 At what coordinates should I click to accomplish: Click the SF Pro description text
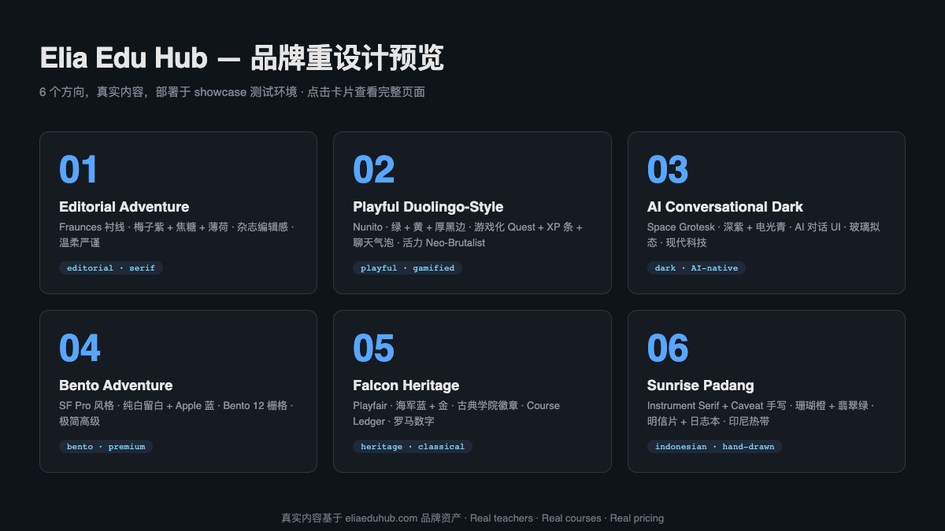point(177,413)
